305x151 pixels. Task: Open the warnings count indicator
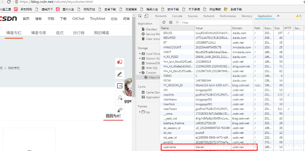point(299,16)
